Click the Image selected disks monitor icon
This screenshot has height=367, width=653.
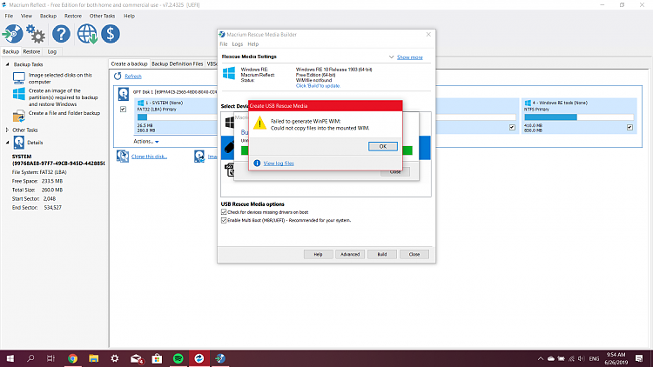click(19, 77)
